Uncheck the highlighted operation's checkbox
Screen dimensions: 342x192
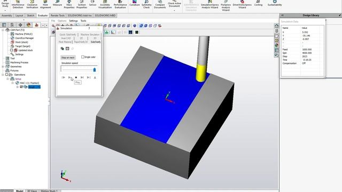click(21, 86)
